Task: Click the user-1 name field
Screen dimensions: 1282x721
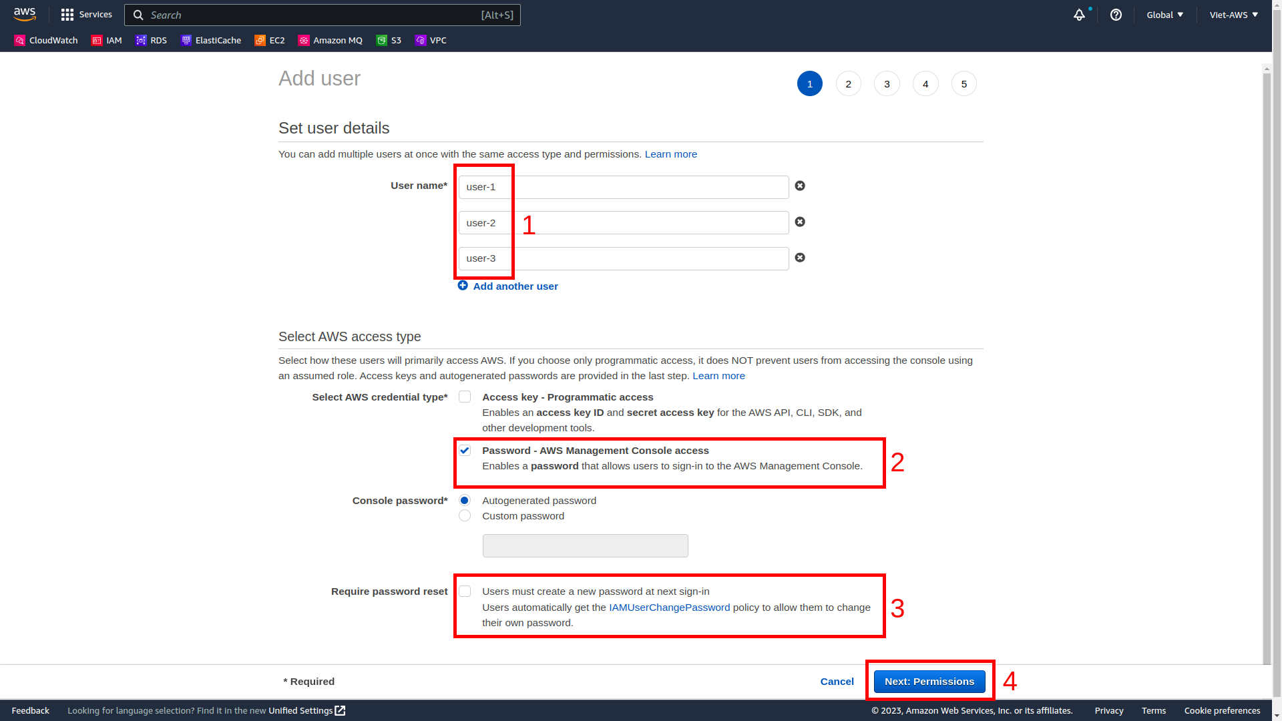Action: click(x=624, y=187)
